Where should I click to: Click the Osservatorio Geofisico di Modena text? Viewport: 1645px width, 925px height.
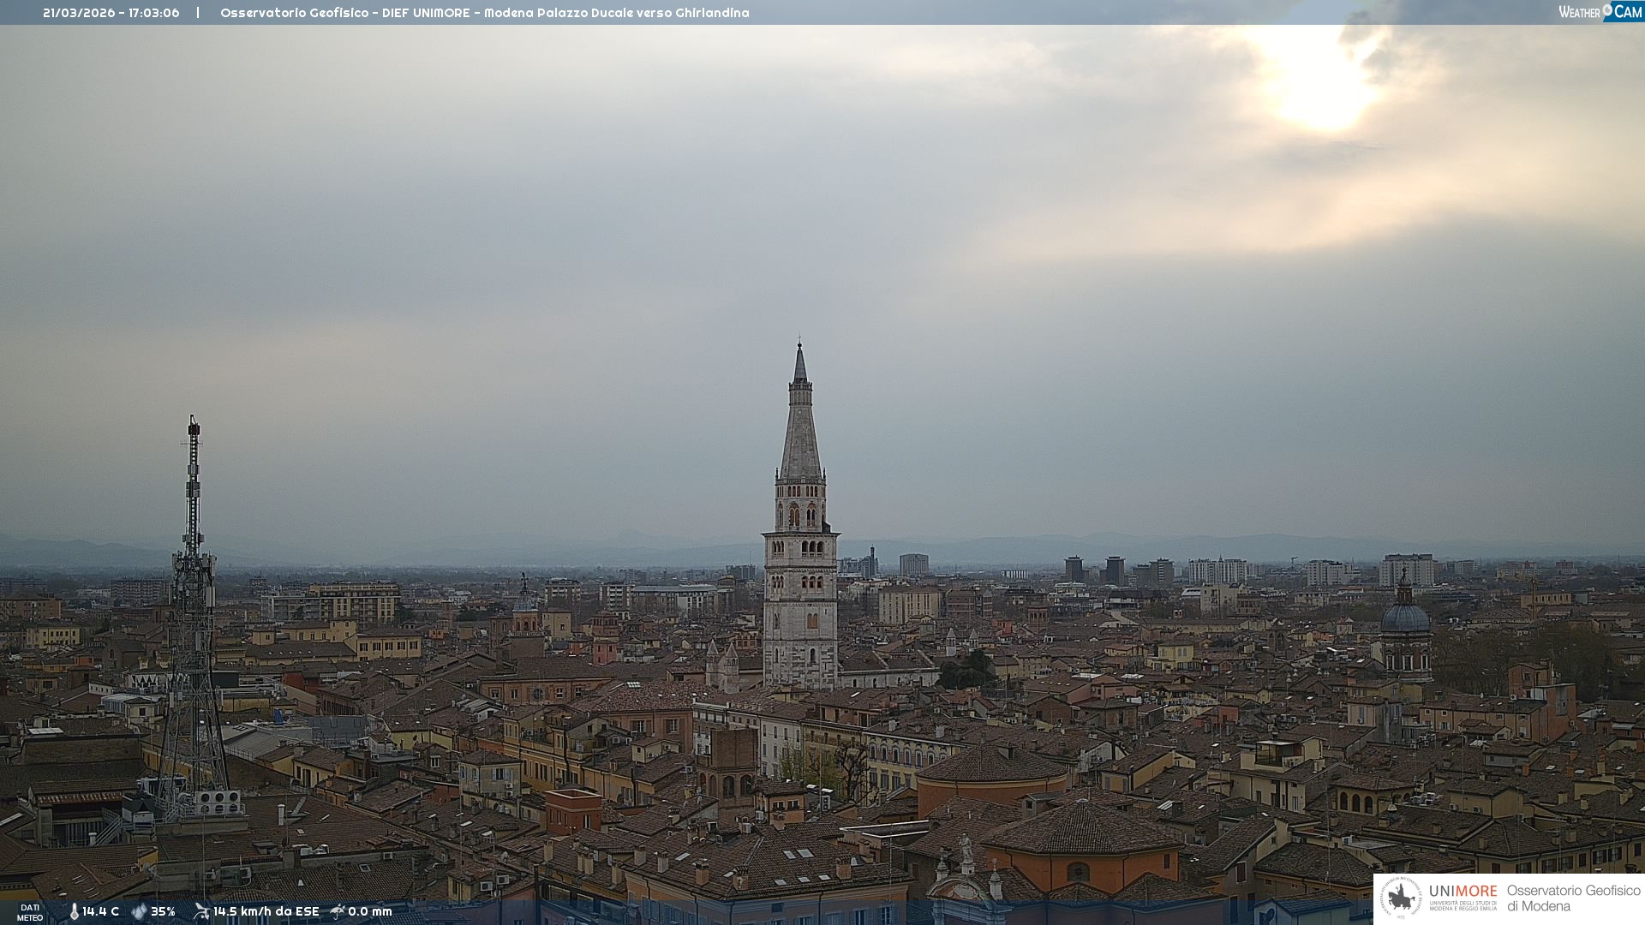pyautogui.click(x=1573, y=898)
